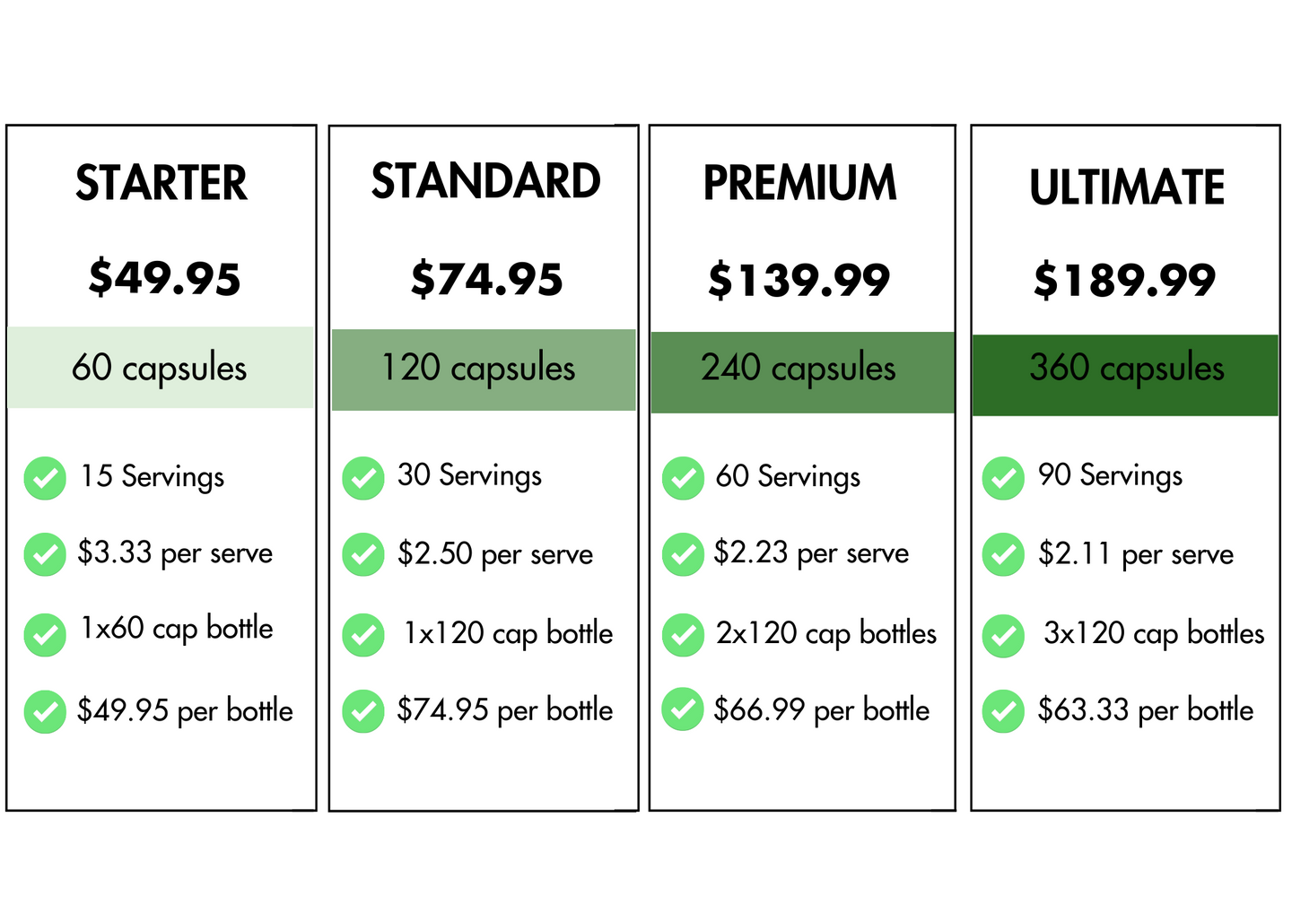Click the 2x120 cap bottles text

(825, 633)
